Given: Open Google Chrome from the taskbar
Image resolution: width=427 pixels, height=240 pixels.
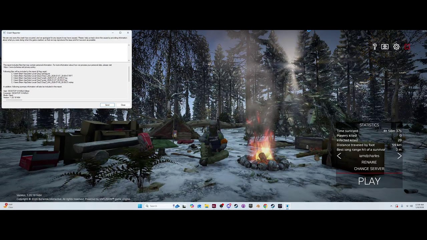Looking at the screenshot, I should coord(265,206).
